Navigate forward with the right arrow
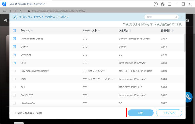 pyautogui.click(x=15, y=11)
